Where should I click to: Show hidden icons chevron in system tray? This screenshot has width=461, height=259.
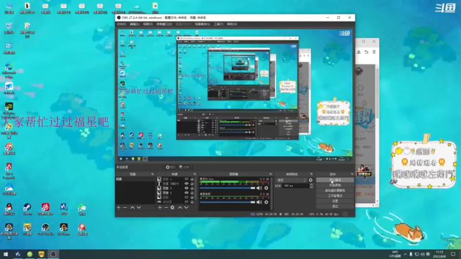tap(405, 254)
